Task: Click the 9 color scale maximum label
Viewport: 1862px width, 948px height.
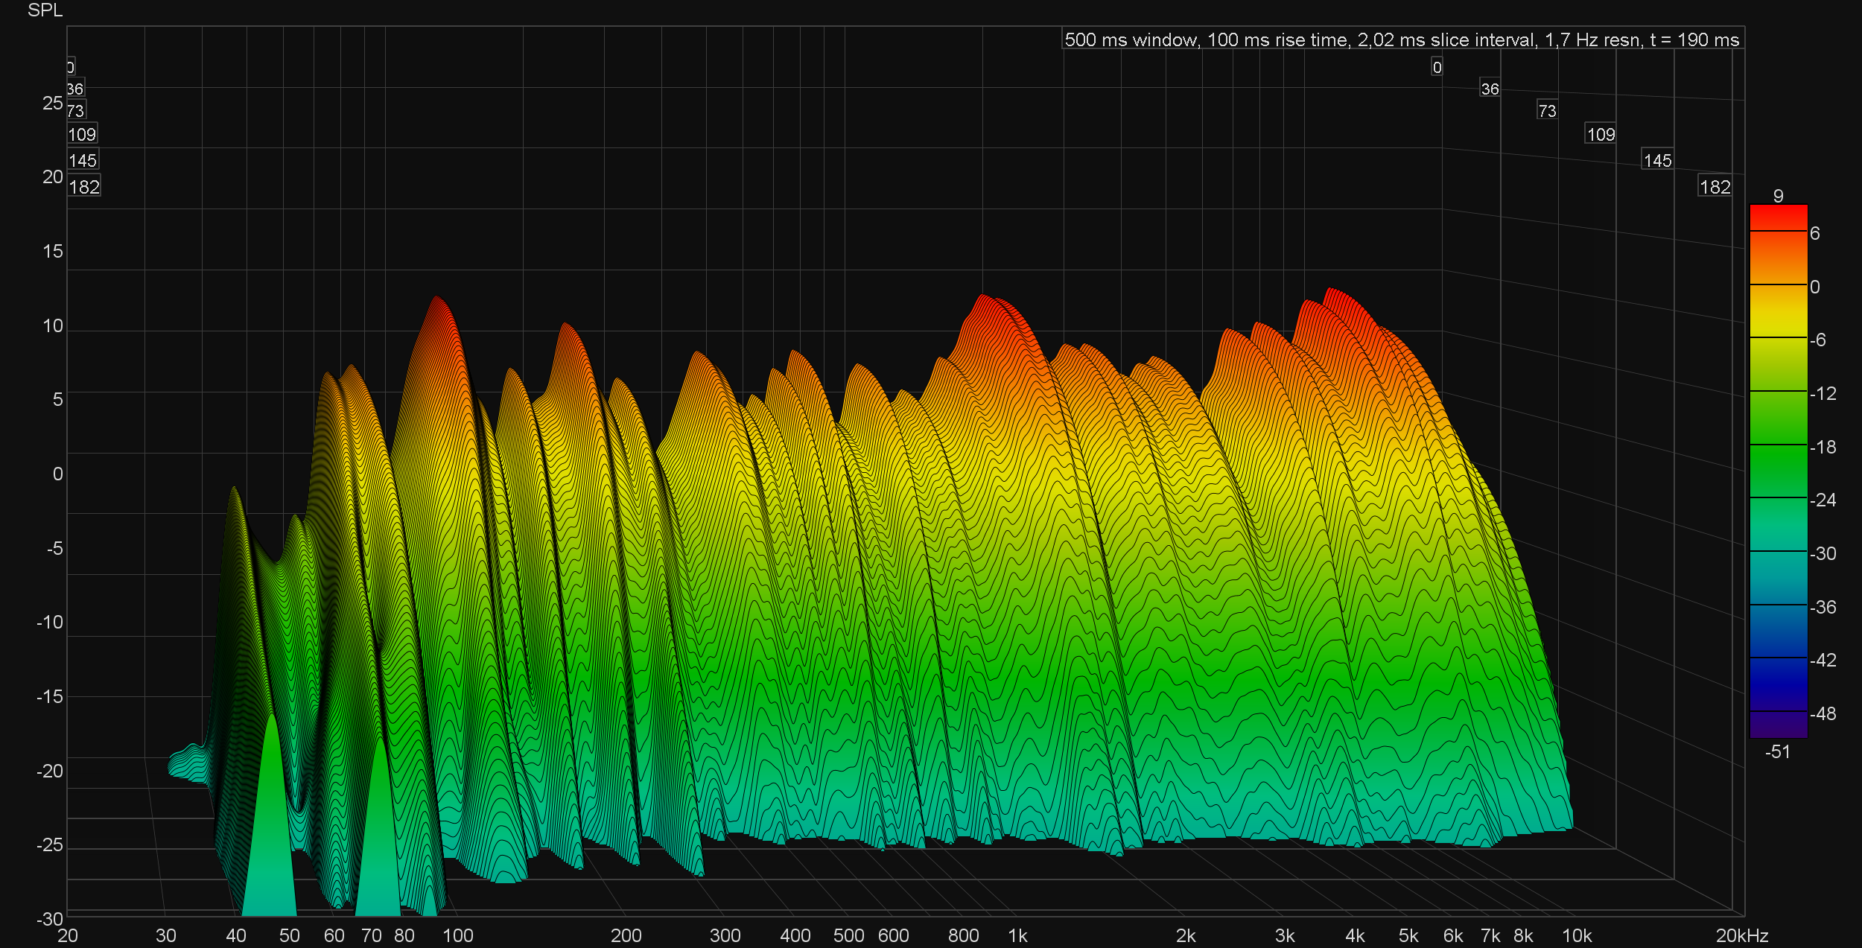Action: (1778, 196)
